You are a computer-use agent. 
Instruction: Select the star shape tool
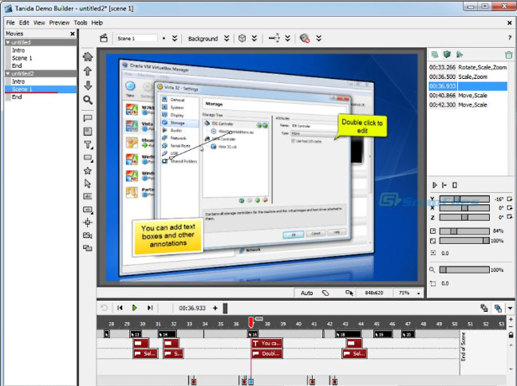click(88, 171)
